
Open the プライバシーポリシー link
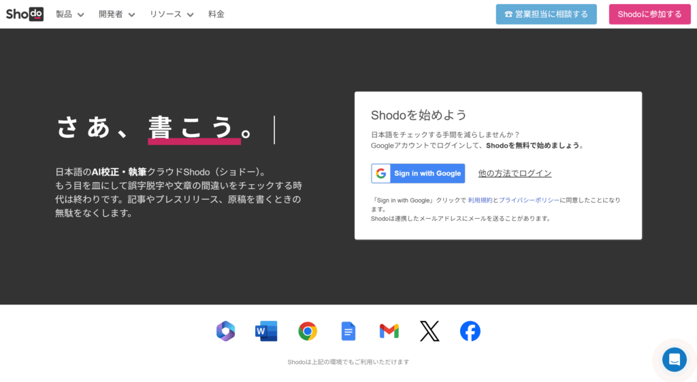[x=529, y=201]
